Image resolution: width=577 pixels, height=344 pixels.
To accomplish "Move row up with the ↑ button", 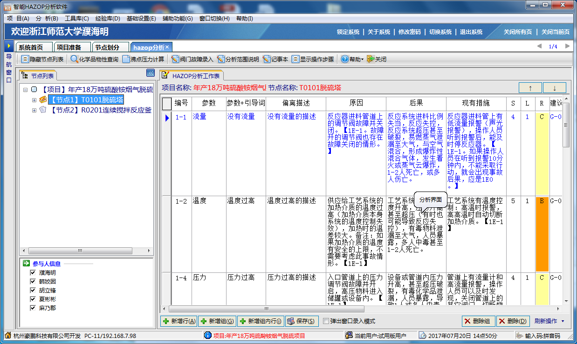I will pyautogui.click(x=530, y=87).
